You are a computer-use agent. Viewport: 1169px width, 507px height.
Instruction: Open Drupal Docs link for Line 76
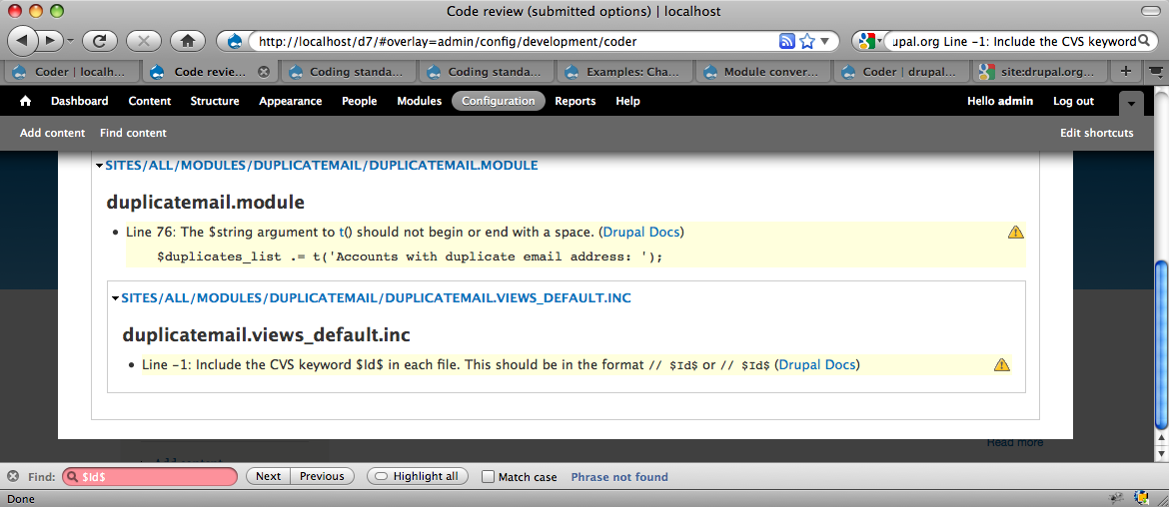[641, 233]
